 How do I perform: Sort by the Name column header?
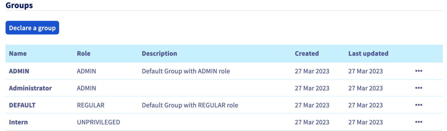[18, 53]
